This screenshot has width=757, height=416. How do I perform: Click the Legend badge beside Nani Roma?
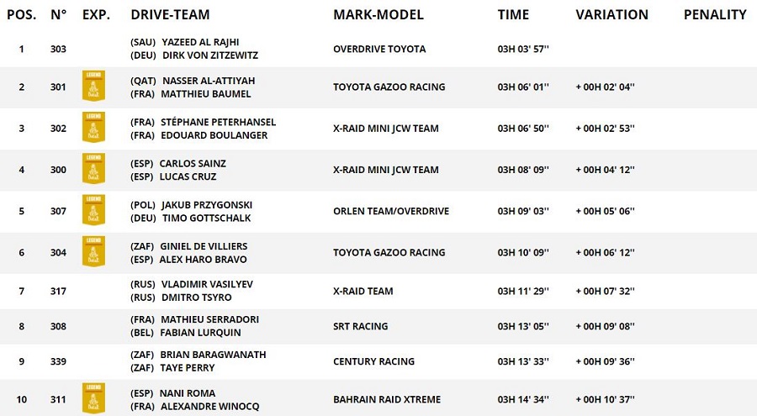tap(93, 398)
